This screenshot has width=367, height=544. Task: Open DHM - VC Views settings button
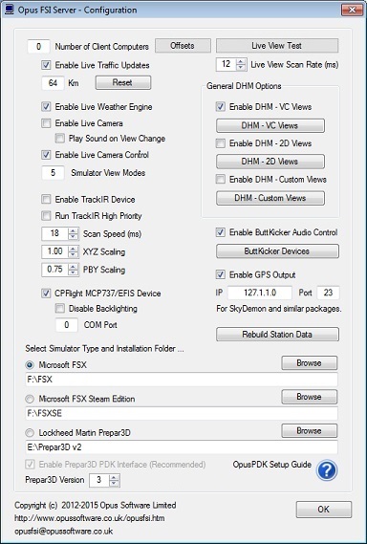(x=270, y=125)
